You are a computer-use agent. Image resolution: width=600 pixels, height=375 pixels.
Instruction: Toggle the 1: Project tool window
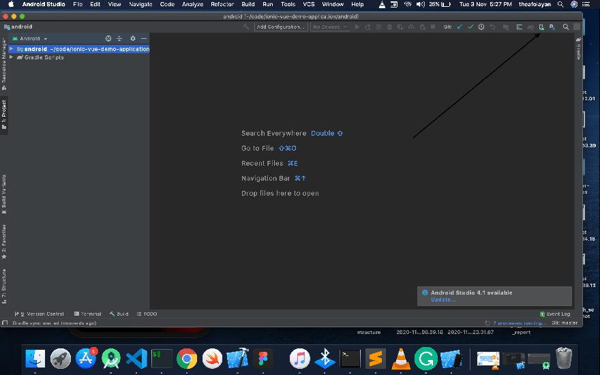[4, 114]
